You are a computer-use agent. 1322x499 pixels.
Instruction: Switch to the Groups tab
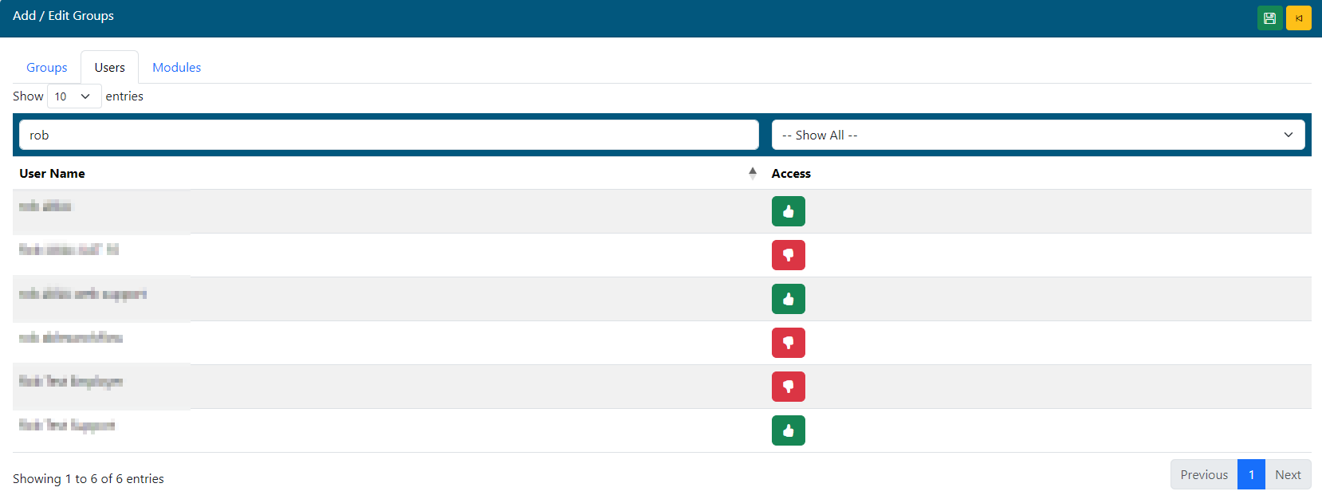pos(47,68)
